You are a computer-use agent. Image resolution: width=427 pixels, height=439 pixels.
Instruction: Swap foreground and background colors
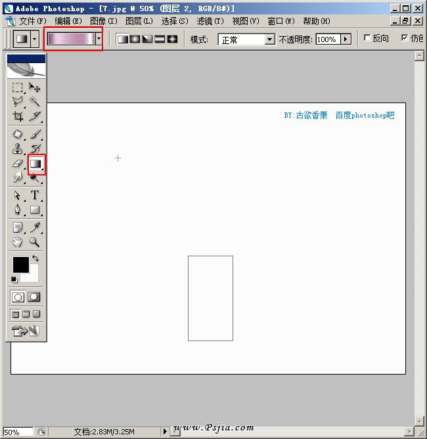(x=35, y=258)
